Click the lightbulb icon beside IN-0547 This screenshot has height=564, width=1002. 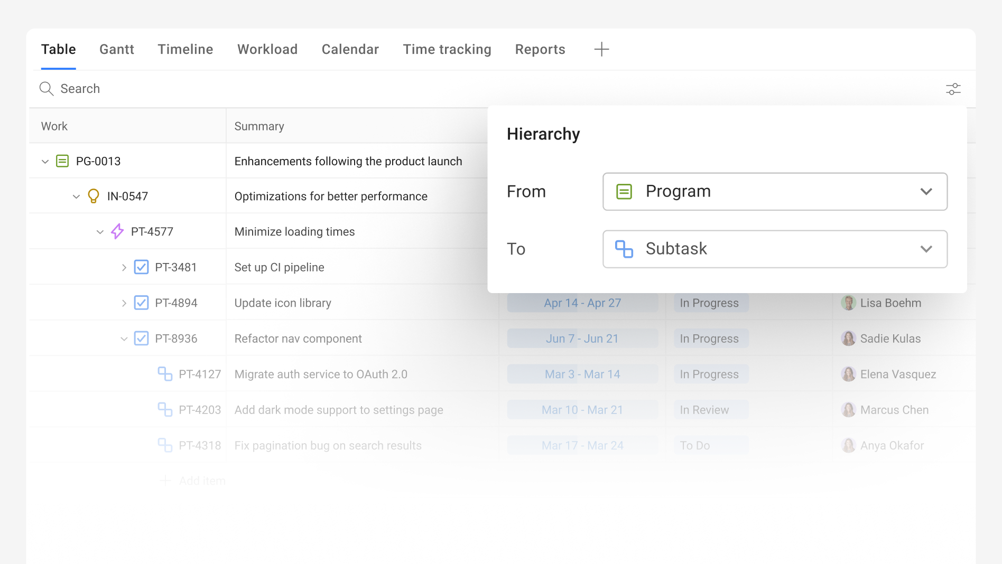94,196
